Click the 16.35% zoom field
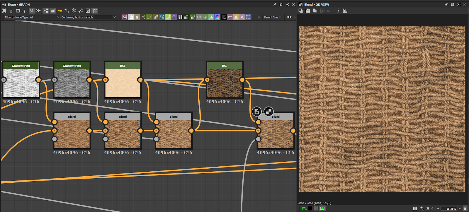This screenshot has height=212, width=469. point(449,208)
